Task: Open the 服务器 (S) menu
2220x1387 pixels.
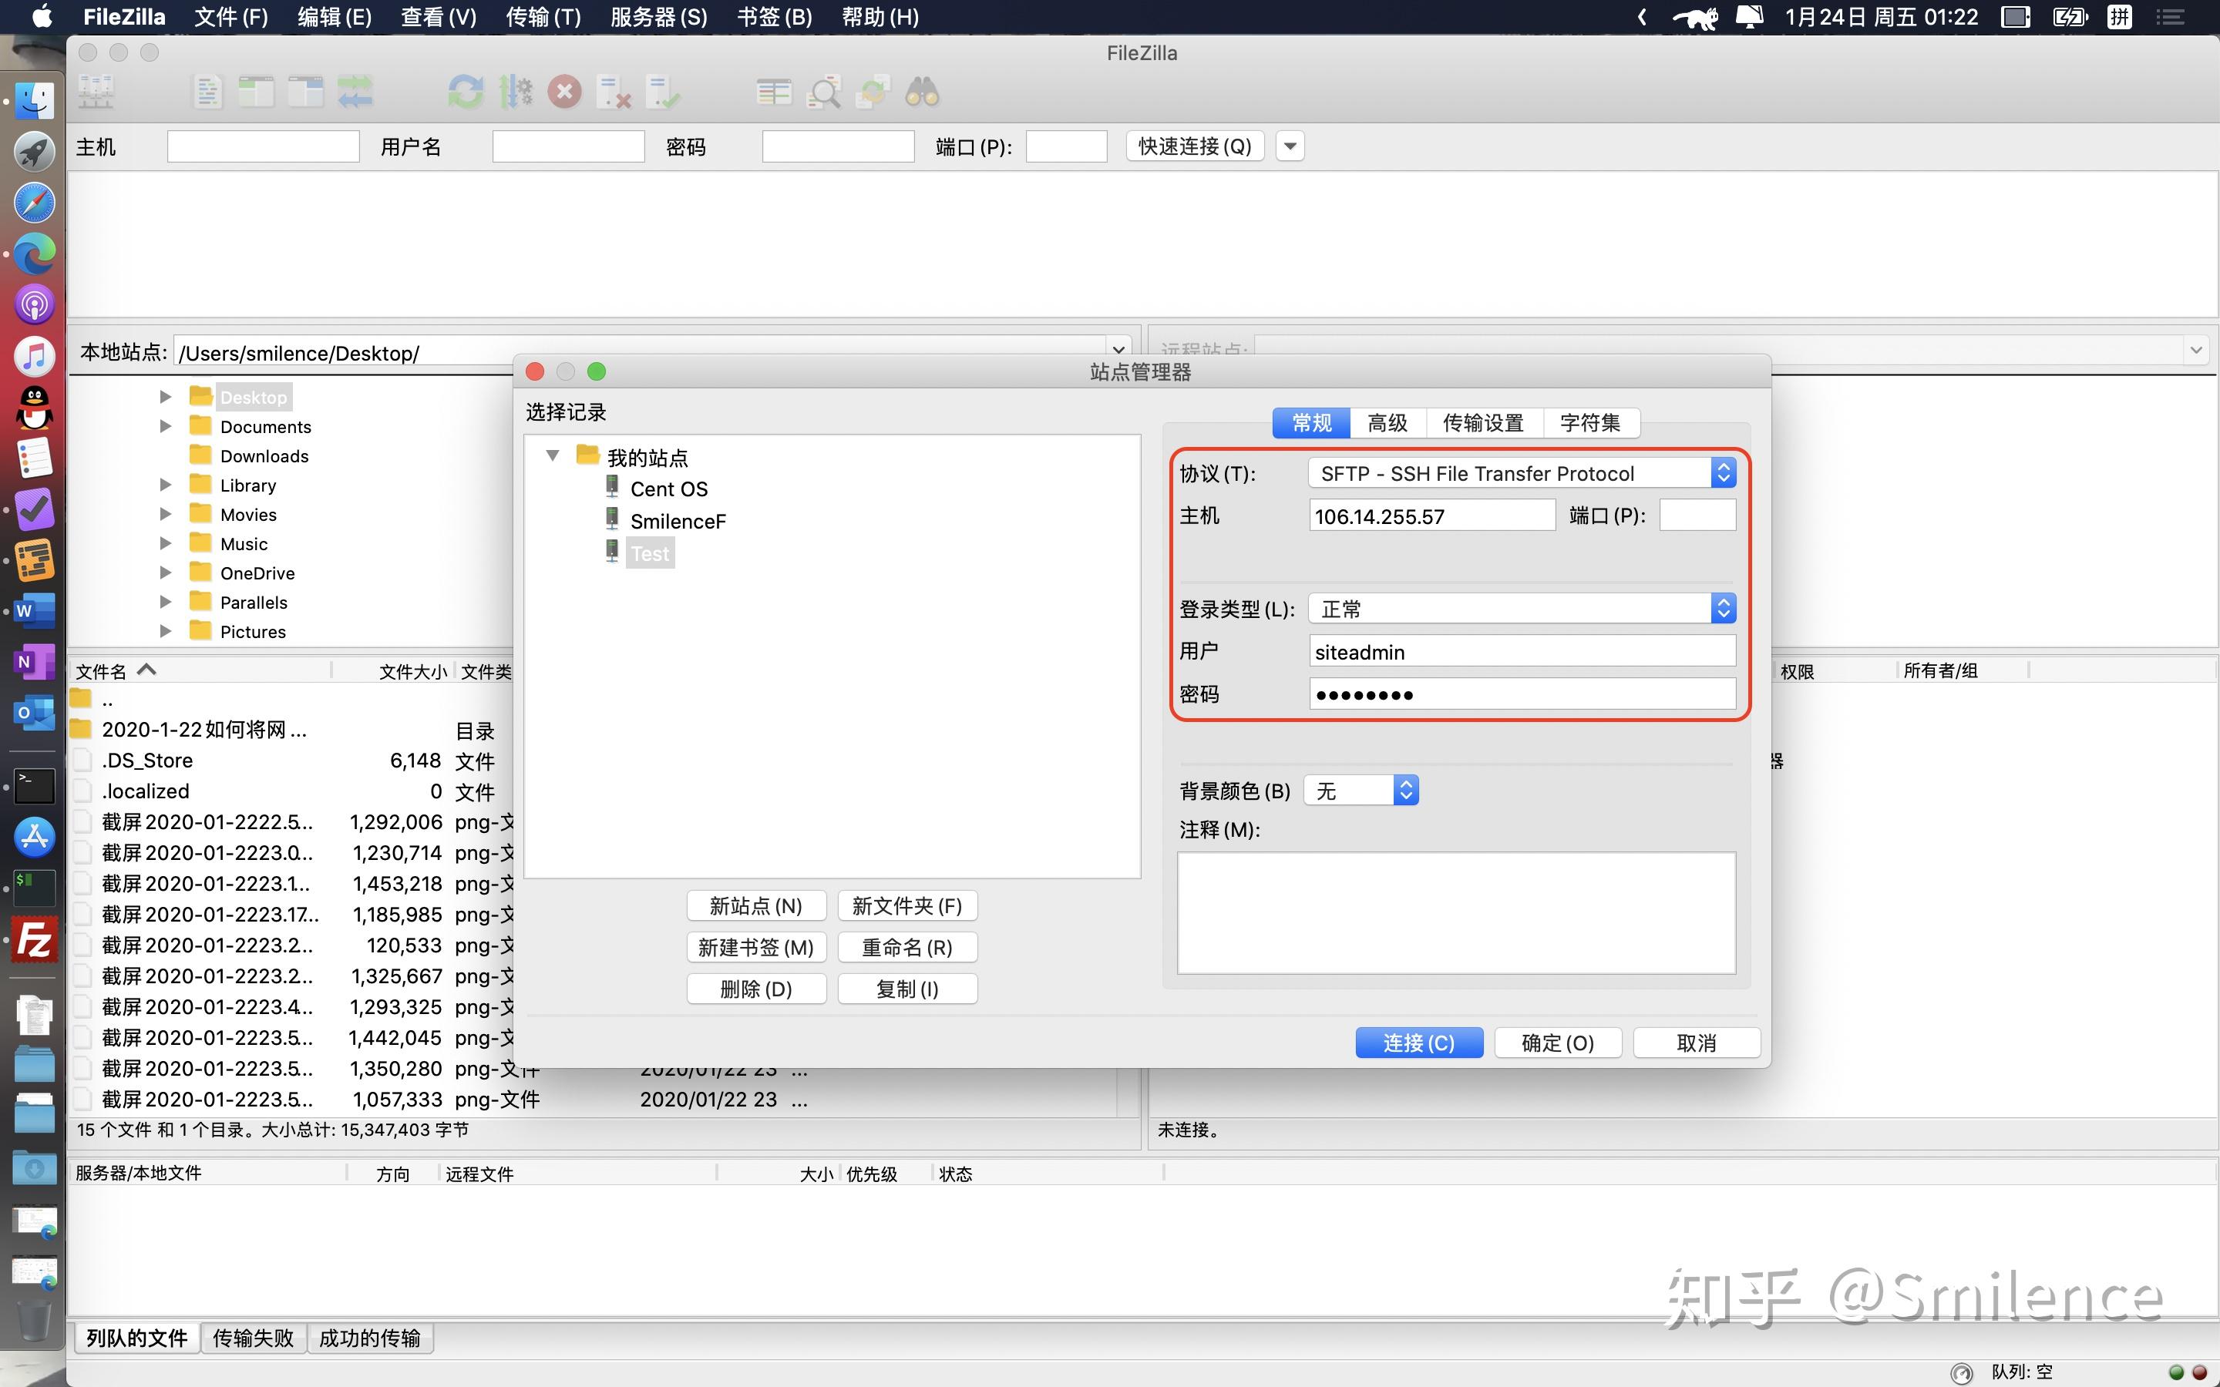Action: coord(658,18)
